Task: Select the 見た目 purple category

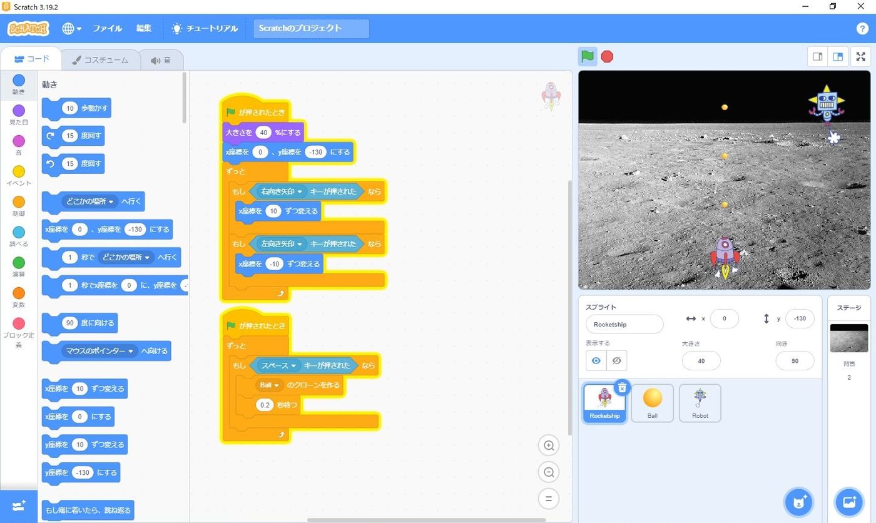Action: point(19,115)
